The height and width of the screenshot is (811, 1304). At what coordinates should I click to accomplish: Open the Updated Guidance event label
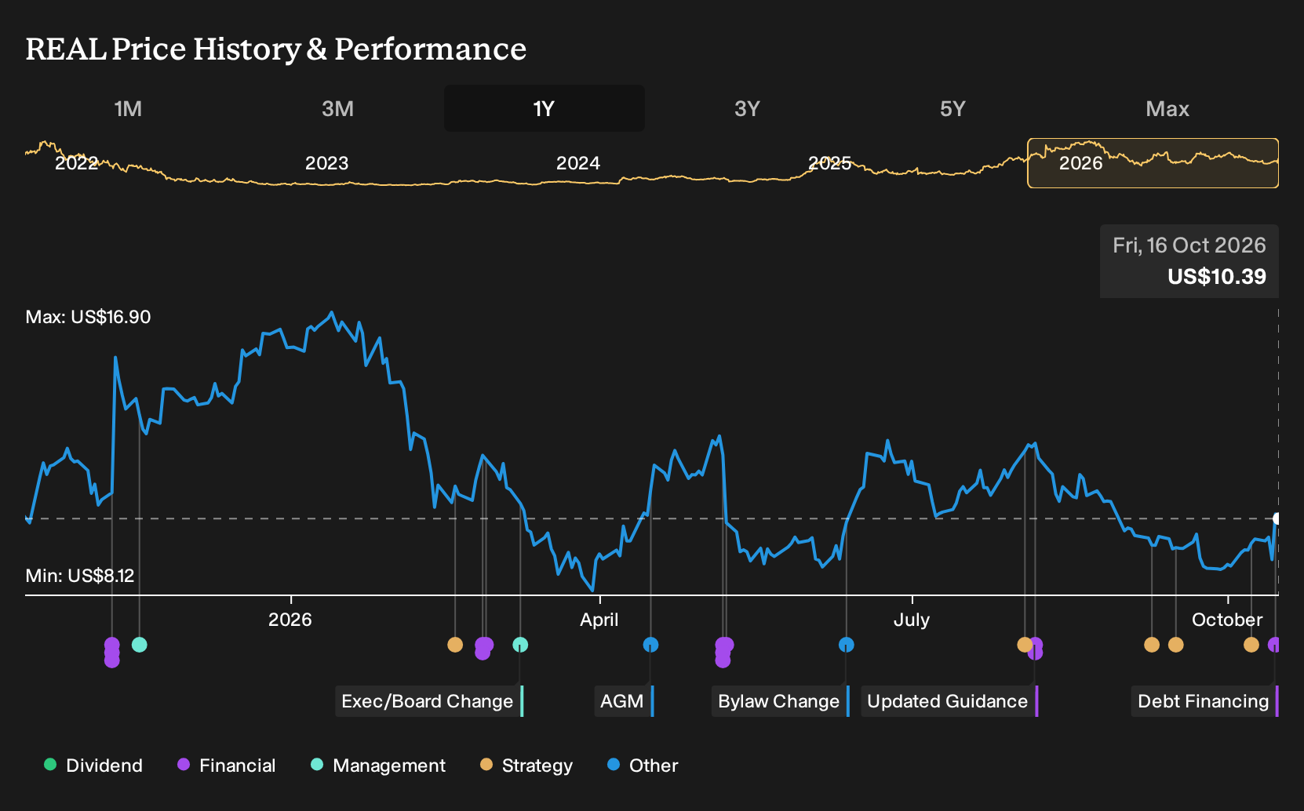949,701
